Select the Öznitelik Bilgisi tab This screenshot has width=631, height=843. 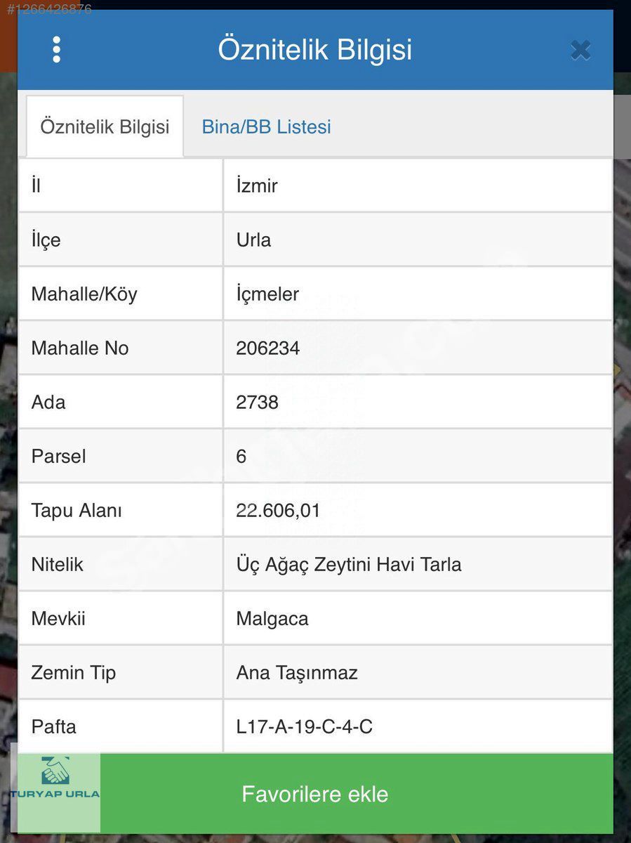105,127
